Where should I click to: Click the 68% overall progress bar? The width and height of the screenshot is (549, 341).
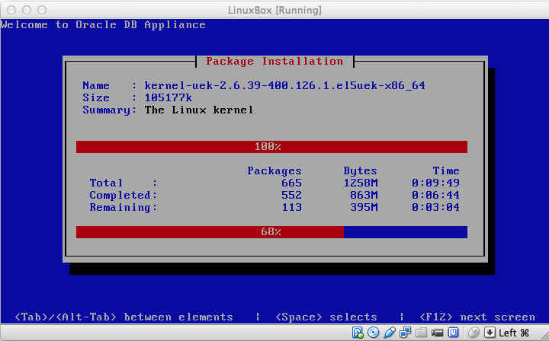[x=271, y=232]
